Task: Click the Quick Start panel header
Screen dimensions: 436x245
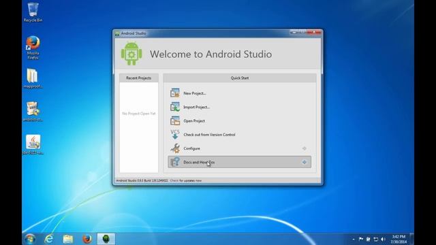Action: pyautogui.click(x=240, y=78)
